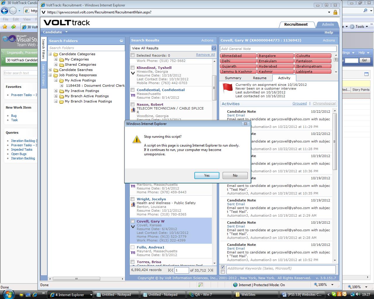This screenshot has height=299, width=374.
Task: Click the Internet Explorer quick launch icon
Action: [x=35, y=295]
